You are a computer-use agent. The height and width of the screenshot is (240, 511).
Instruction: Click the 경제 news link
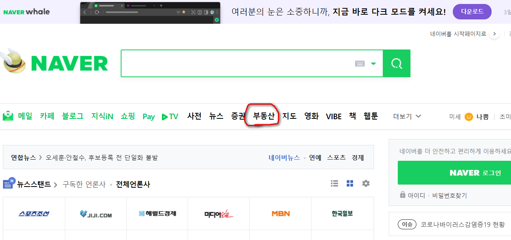click(x=358, y=158)
